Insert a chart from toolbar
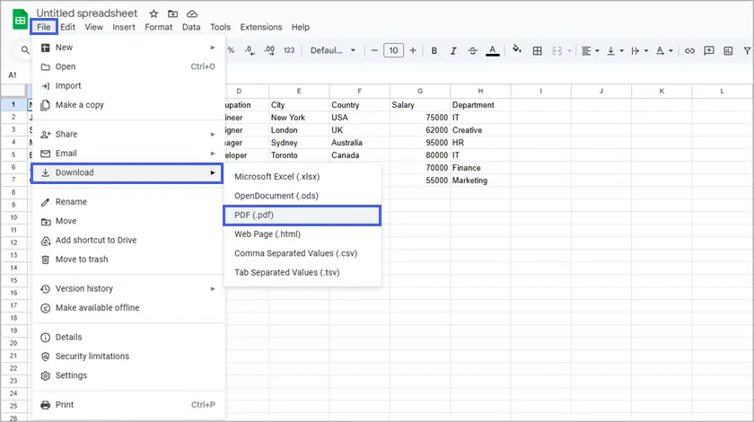 point(728,50)
